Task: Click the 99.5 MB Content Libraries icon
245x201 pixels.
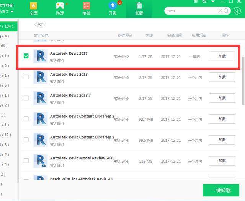Action: [x=41, y=140]
